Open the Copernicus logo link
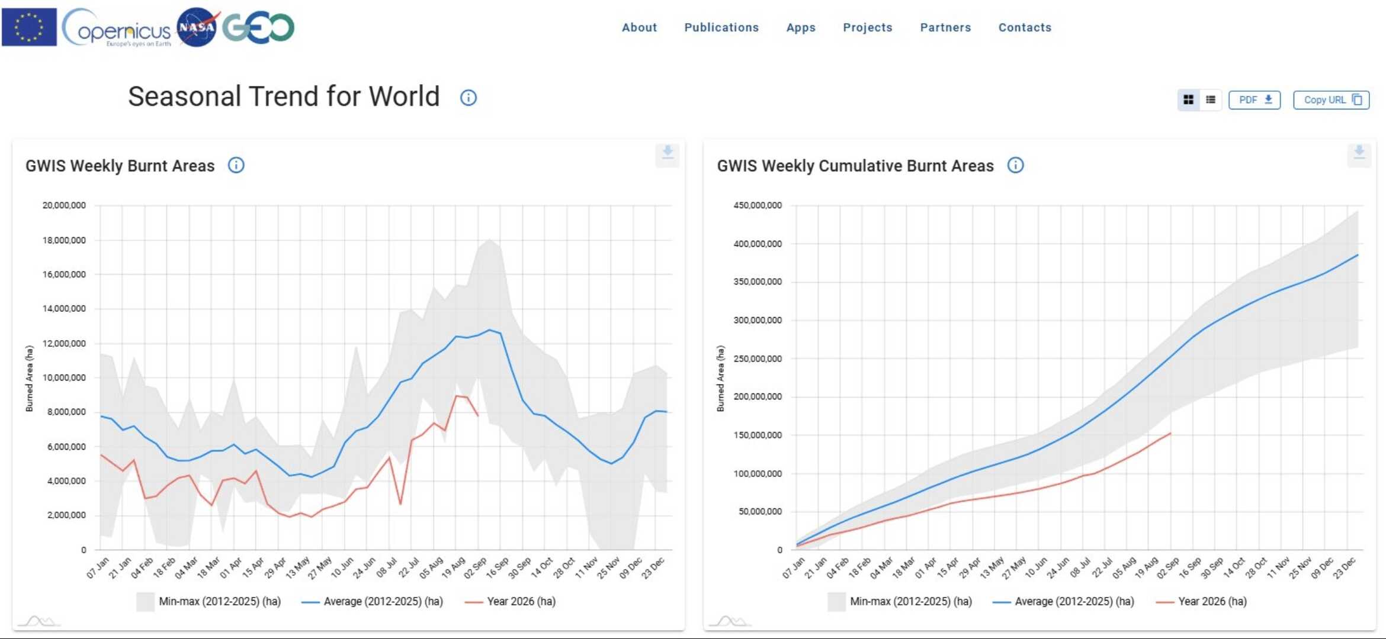 (x=117, y=27)
